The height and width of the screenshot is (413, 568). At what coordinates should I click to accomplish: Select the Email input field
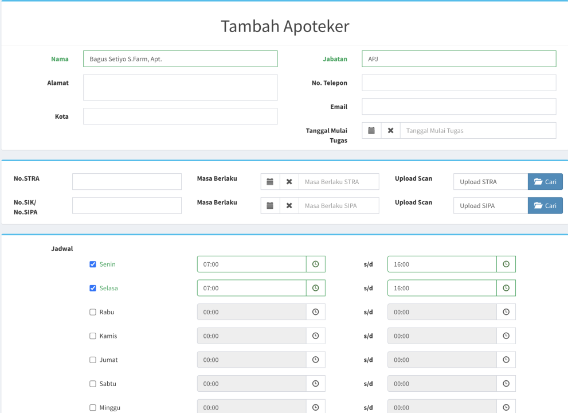click(459, 107)
